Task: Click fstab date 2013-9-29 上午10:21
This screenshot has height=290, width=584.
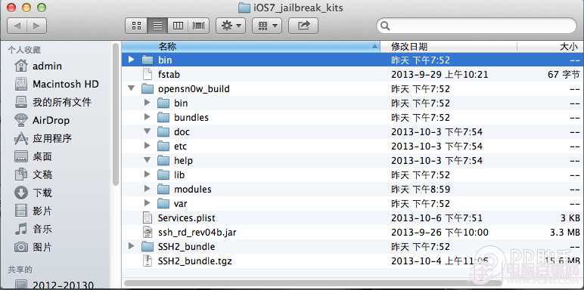Action: (x=440, y=74)
